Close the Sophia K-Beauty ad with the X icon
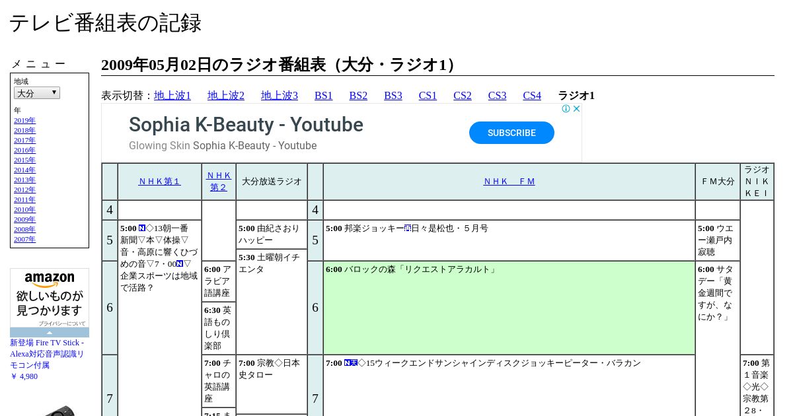793x416 pixels. (576, 109)
